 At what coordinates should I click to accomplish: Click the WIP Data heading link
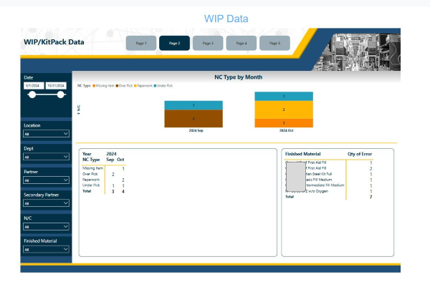click(x=226, y=19)
